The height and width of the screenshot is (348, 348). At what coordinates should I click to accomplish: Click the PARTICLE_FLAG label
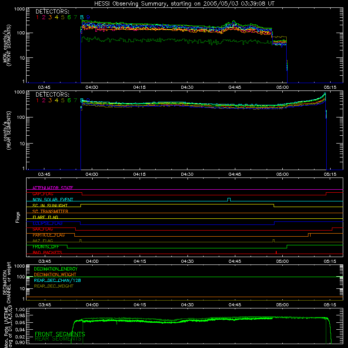point(49,235)
